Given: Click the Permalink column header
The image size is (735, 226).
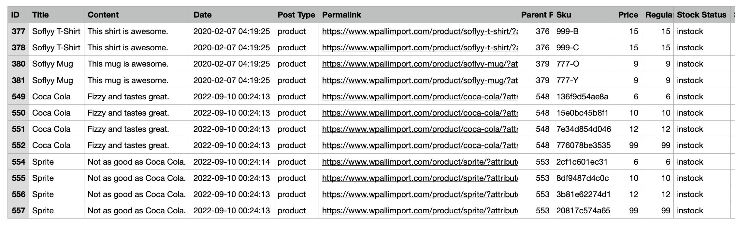Looking at the screenshot, I should pyautogui.click(x=418, y=15).
